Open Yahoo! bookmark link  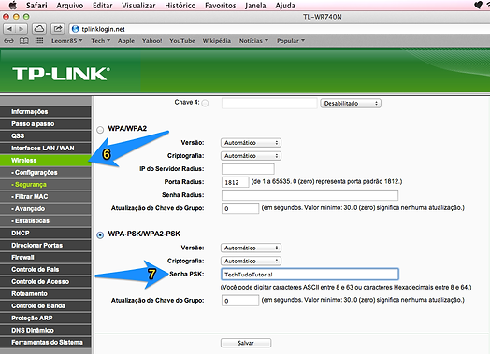click(151, 41)
